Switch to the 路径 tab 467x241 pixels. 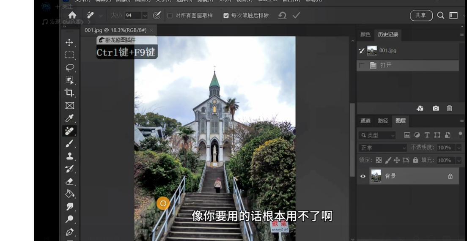point(383,121)
